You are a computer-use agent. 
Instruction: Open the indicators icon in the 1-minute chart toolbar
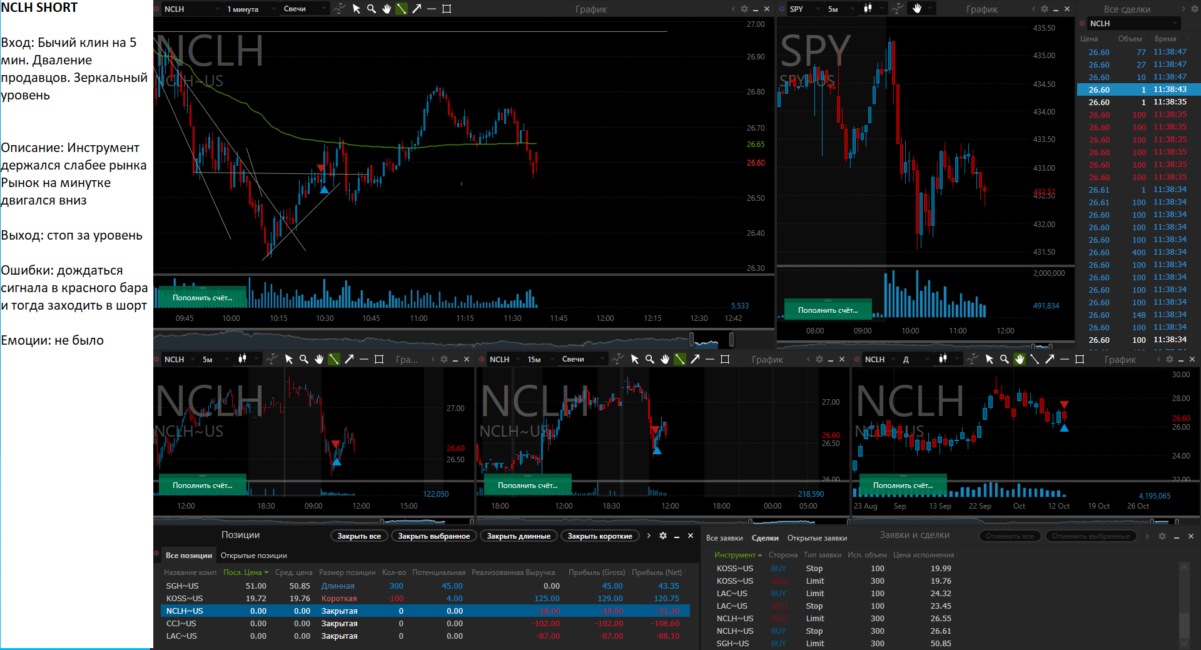339,9
